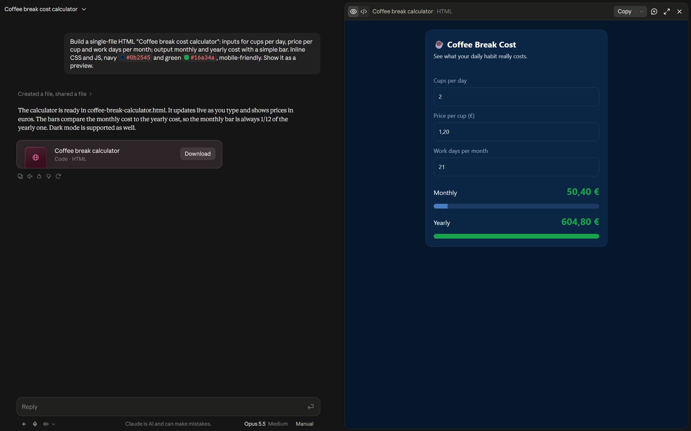The image size is (691, 431).
Task: Expand the artifact panel to fullscreen
Action: click(667, 11)
